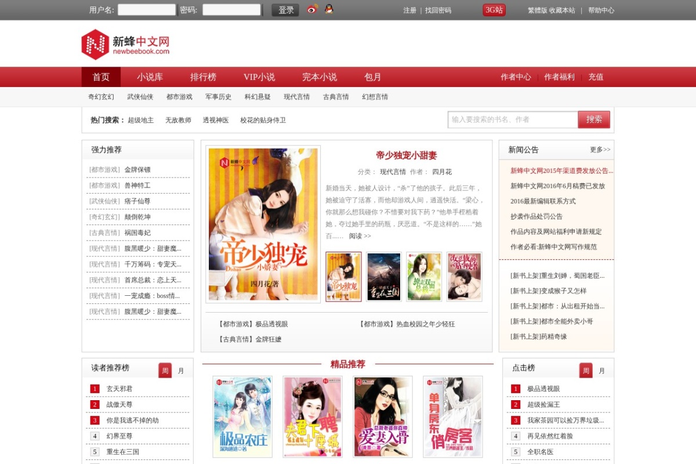Select the 帝少独宠 small cover thumbnail
Screen dimensions: 696x464
[x=343, y=277]
